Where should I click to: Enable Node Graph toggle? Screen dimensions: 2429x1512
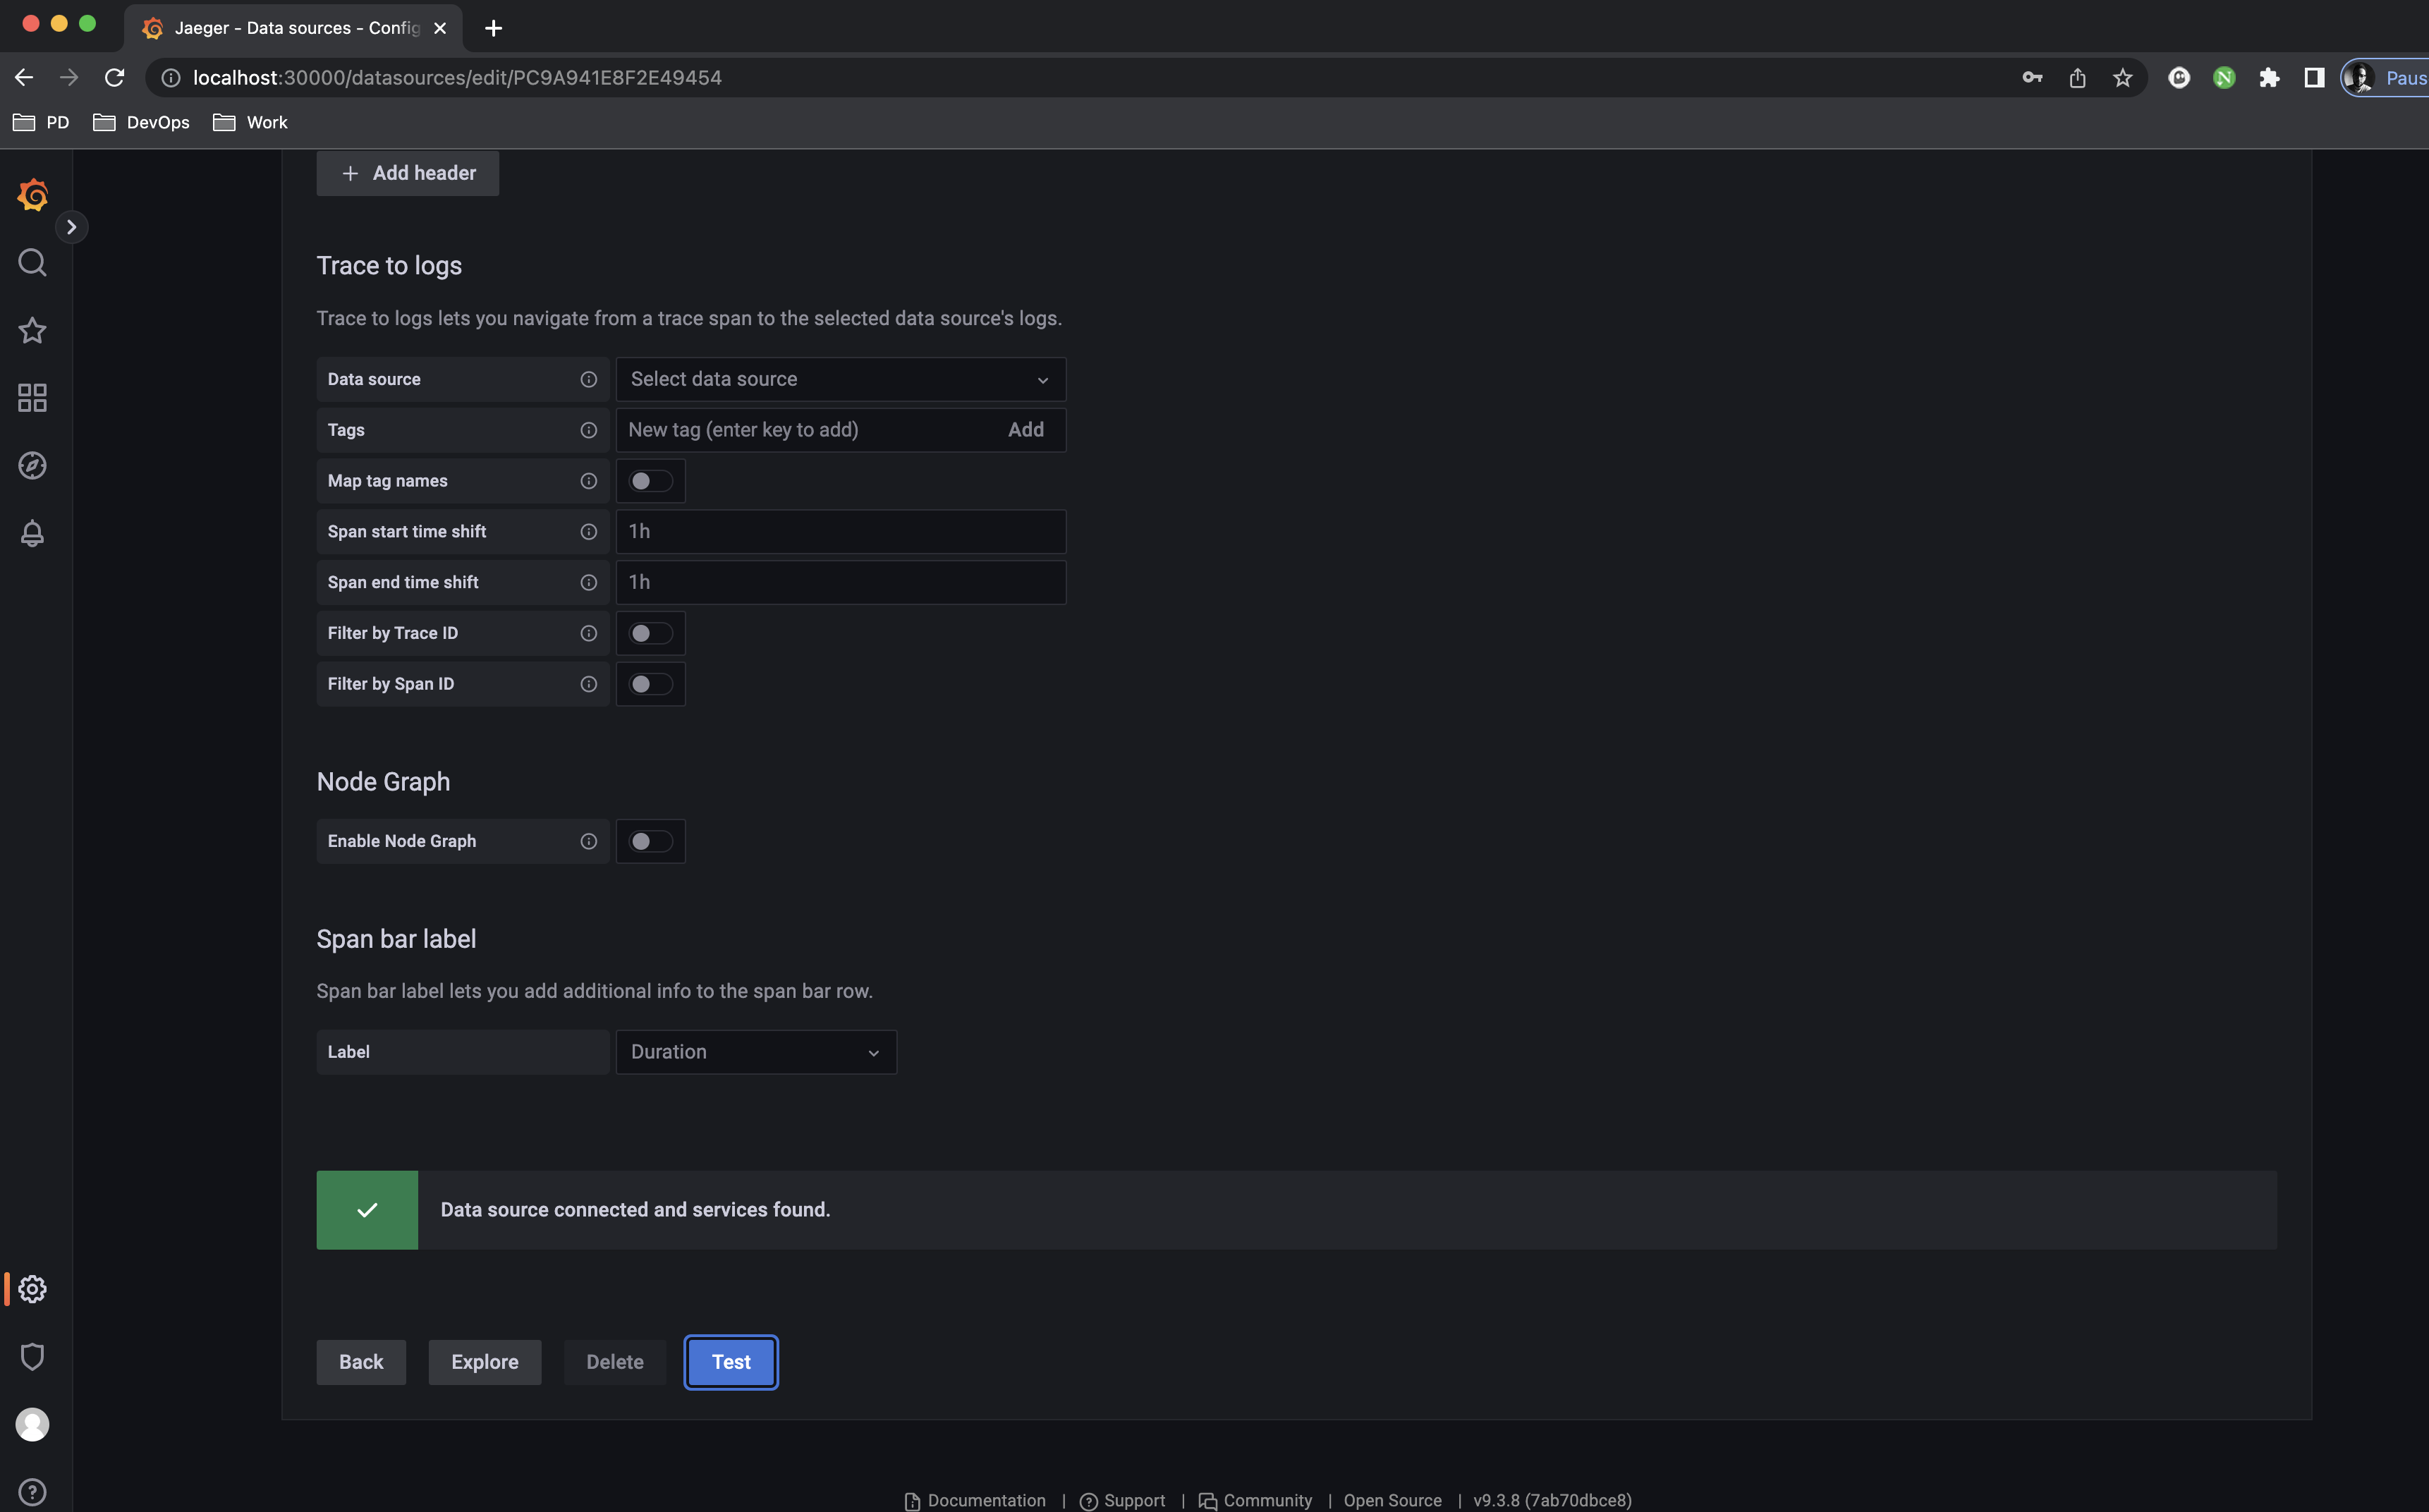[x=650, y=841]
